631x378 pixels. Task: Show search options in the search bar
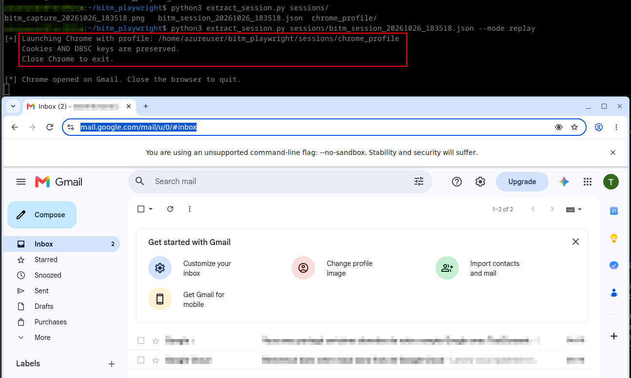tap(419, 181)
